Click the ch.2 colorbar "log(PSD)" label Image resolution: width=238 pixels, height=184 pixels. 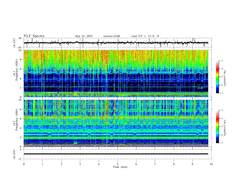[x=225, y=128]
